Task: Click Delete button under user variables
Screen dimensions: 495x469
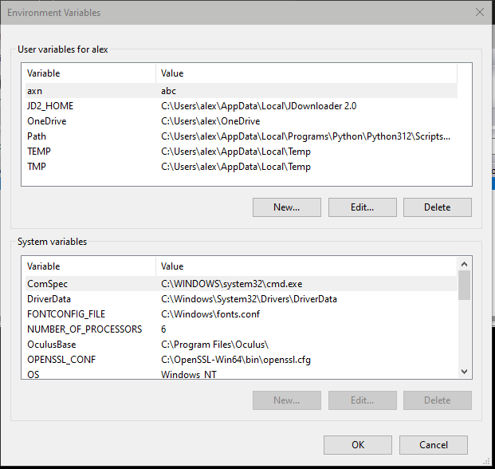Action: point(438,207)
